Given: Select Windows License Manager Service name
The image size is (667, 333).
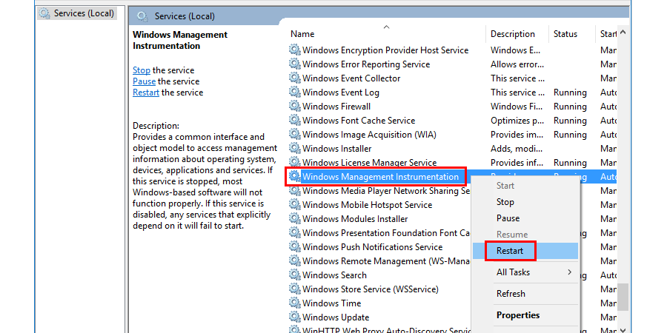Looking at the screenshot, I should pos(369,163).
